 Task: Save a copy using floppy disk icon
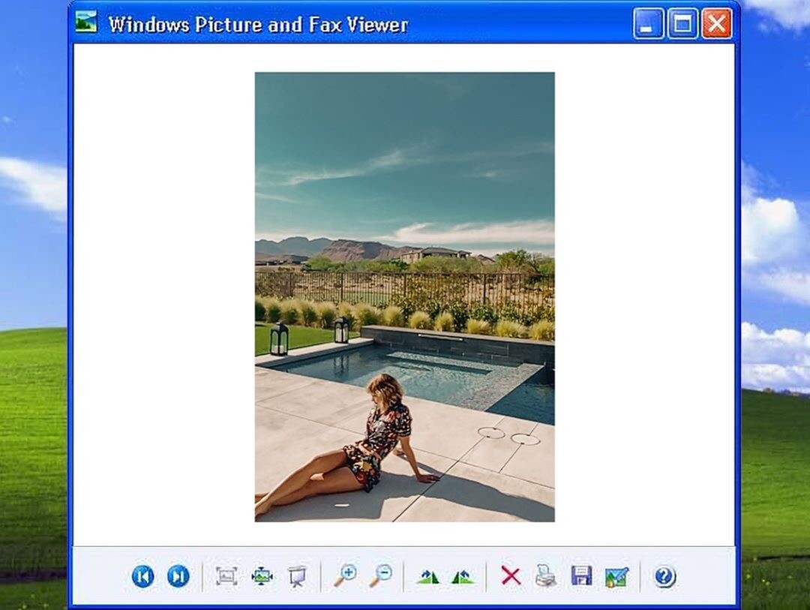coord(581,576)
